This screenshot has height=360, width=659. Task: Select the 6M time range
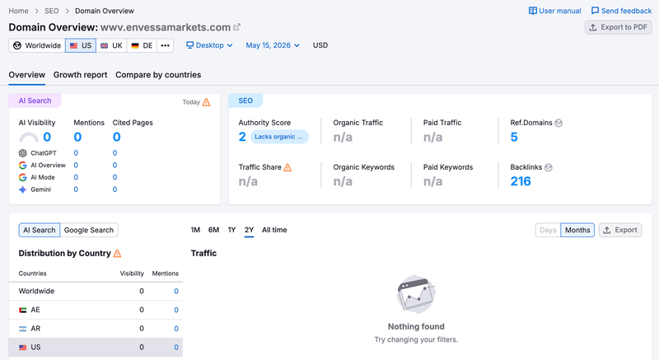pyautogui.click(x=213, y=230)
